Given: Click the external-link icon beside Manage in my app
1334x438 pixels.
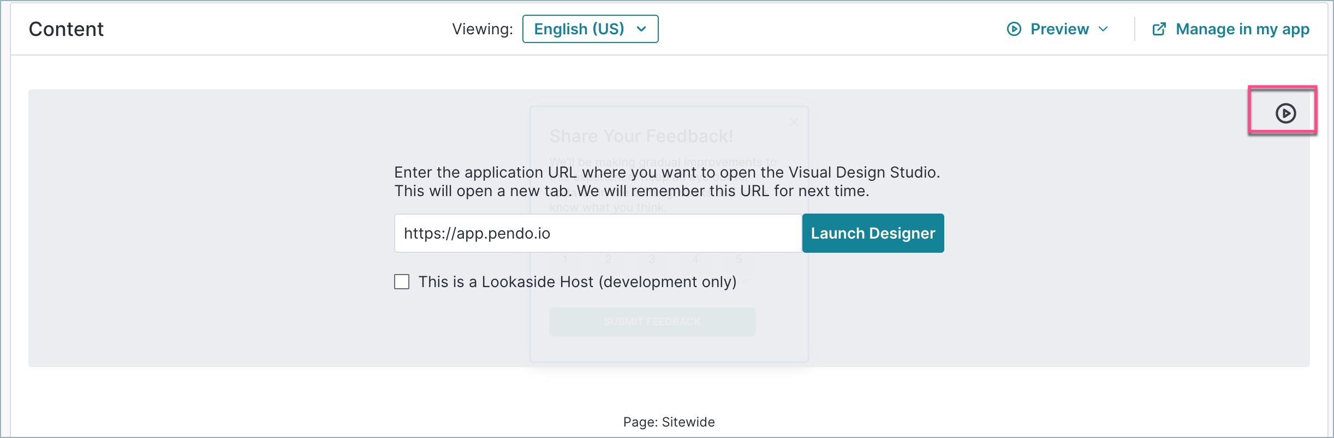Looking at the screenshot, I should [1159, 29].
